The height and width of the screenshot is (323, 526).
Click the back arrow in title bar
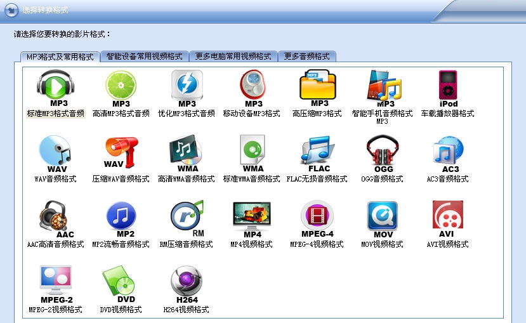(11, 10)
